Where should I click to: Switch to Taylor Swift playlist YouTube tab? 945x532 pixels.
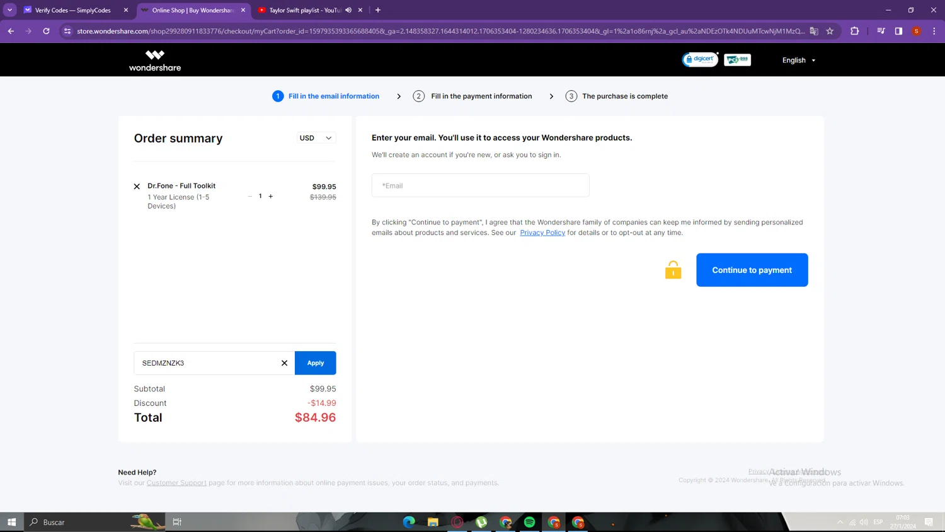coord(304,10)
